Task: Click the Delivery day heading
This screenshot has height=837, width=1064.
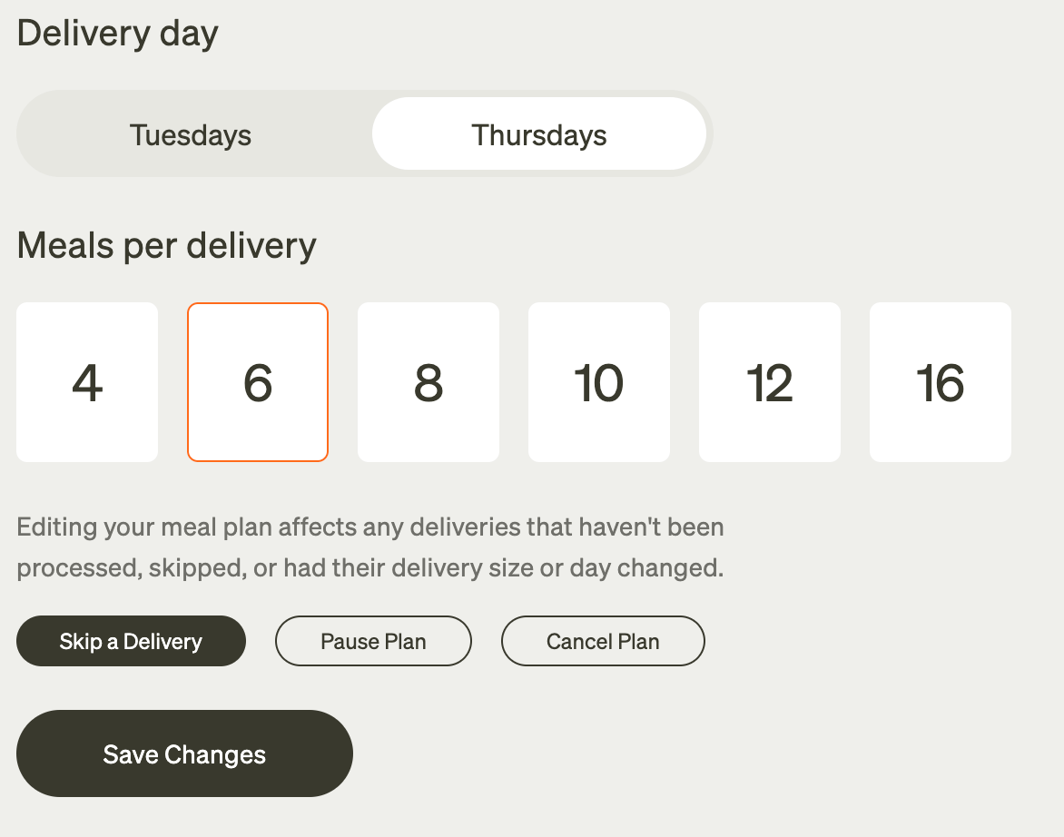Action: tap(118, 34)
